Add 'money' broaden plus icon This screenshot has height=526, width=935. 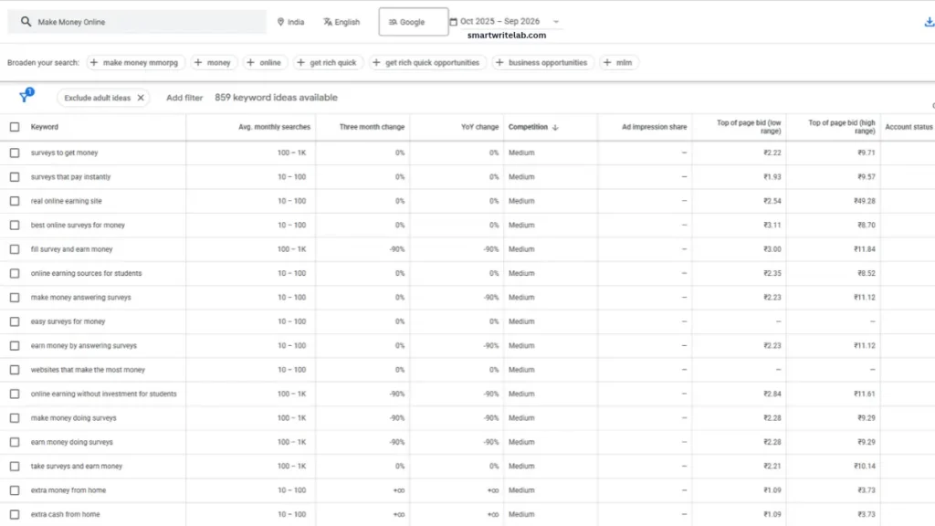coord(198,63)
